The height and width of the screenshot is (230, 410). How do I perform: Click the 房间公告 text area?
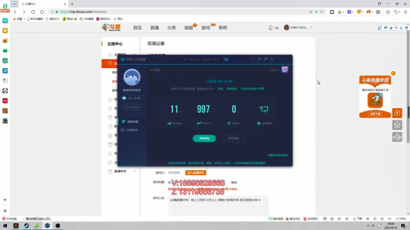tap(218, 206)
